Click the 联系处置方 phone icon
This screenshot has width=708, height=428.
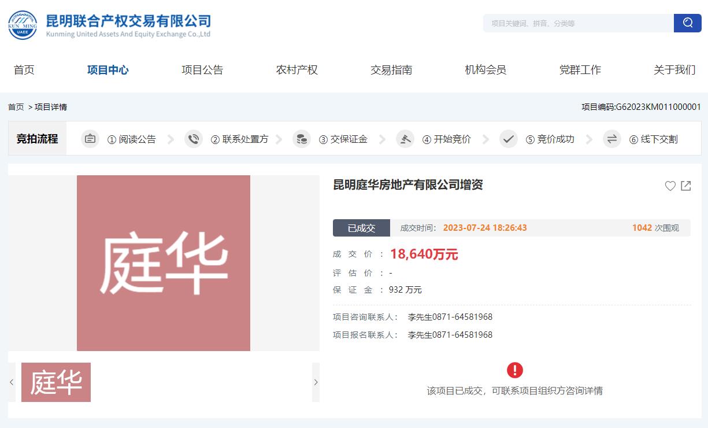click(x=194, y=139)
